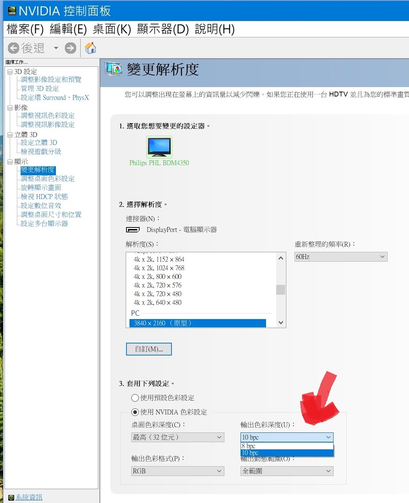Collapse the 3D 設定 tree node
The width and height of the screenshot is (409, 503).
pyautogui.click(x=10, y=72)
